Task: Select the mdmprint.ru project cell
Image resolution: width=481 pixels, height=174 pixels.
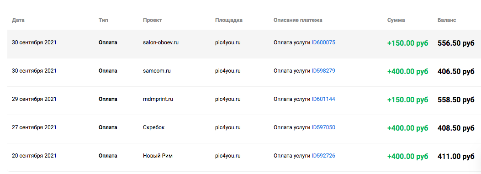Action: (x=158, y=99)
